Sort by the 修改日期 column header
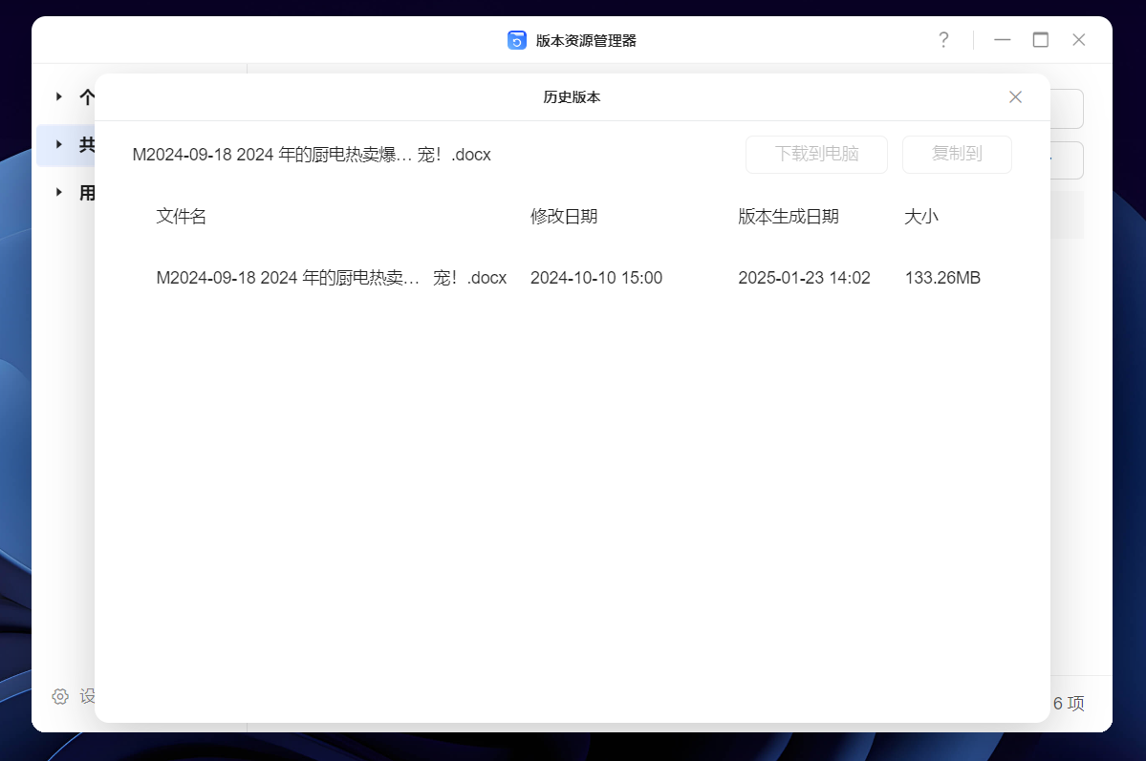 (564, 217)
